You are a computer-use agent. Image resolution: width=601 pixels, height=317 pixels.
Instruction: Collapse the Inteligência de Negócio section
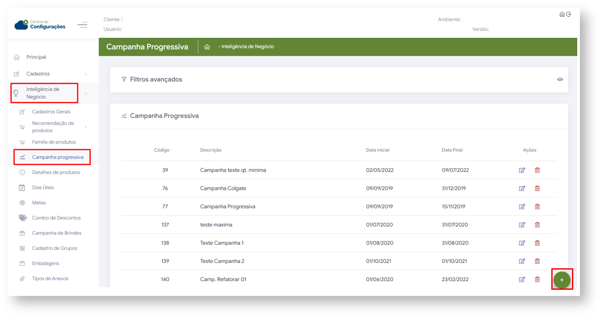point(86,93)
